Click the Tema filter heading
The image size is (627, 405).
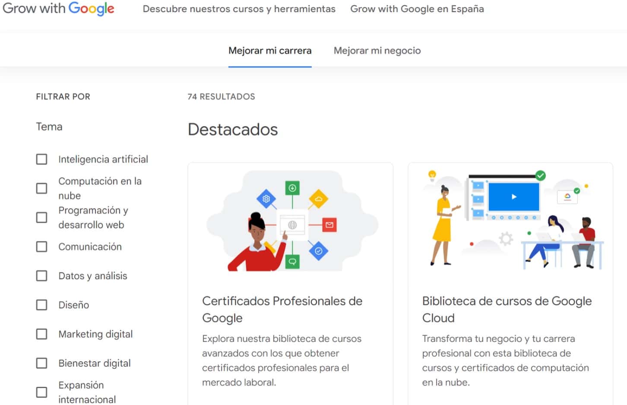point(49,127)
